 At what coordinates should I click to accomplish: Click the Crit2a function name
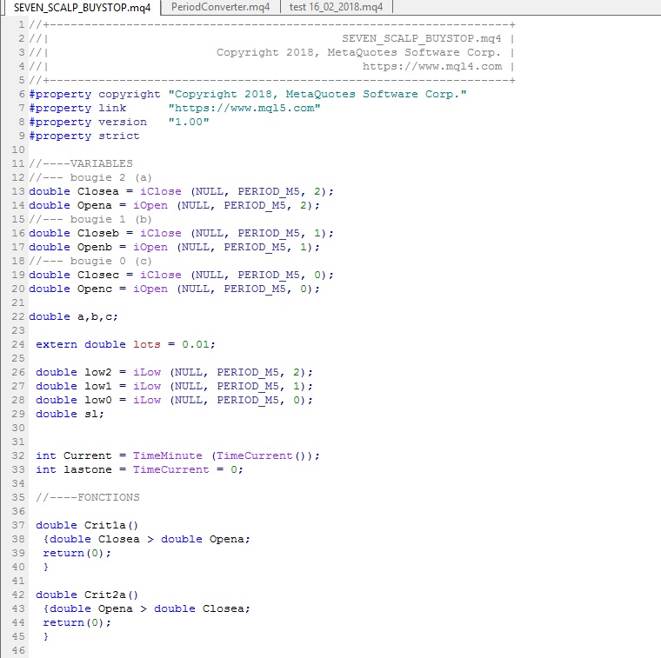(108, 595)
